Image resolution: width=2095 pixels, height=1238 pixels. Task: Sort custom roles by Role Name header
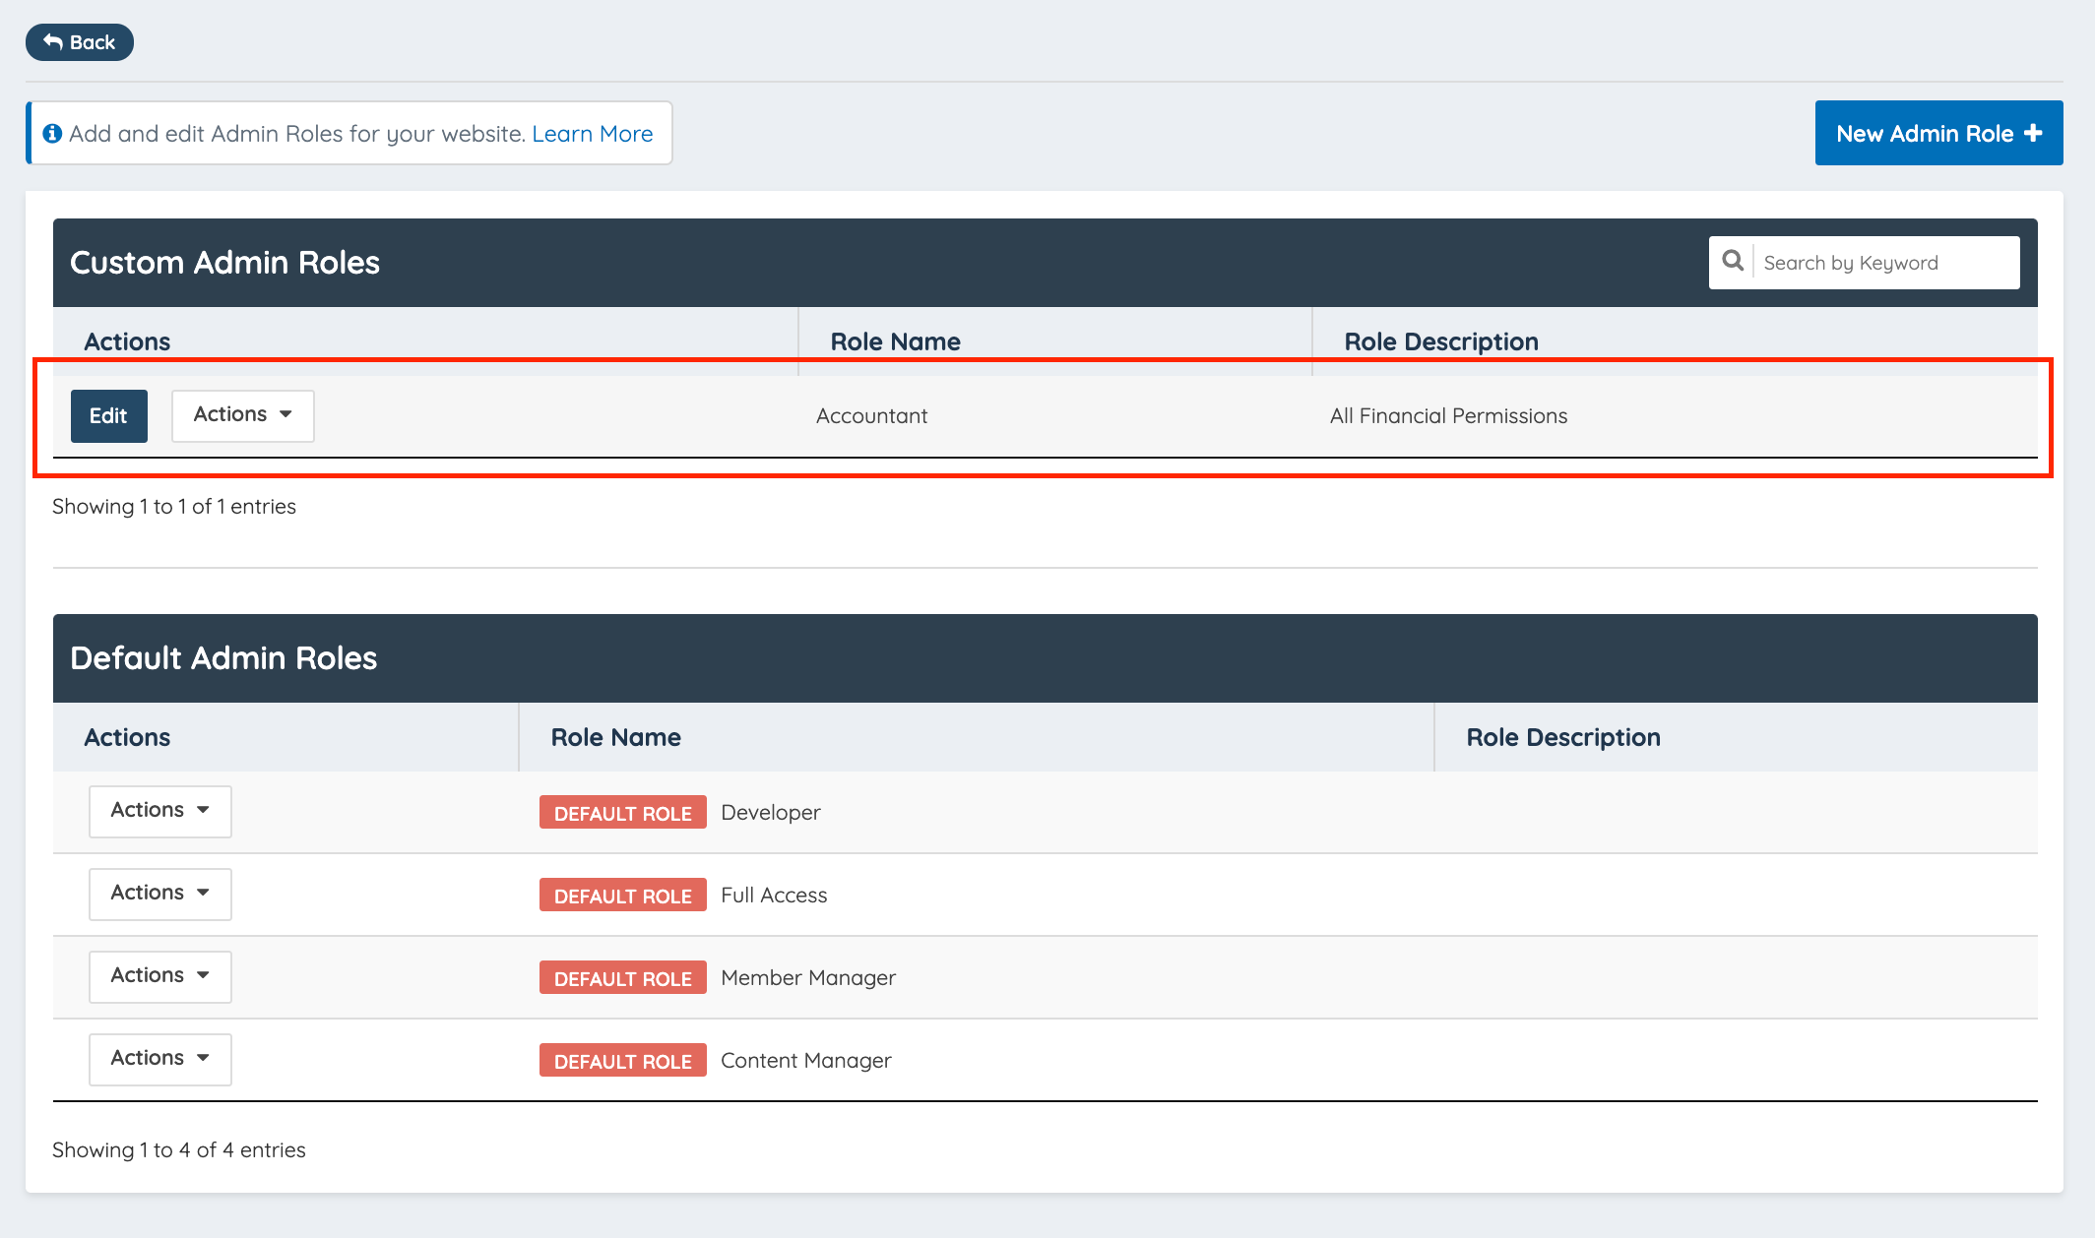[x=895, y=341]
